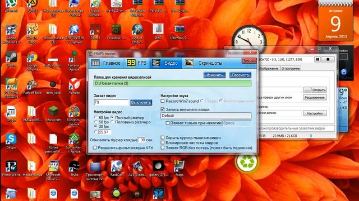The image size is (359, 201).
Task: Select the Terraria shortcut icon
Action: 74,61
